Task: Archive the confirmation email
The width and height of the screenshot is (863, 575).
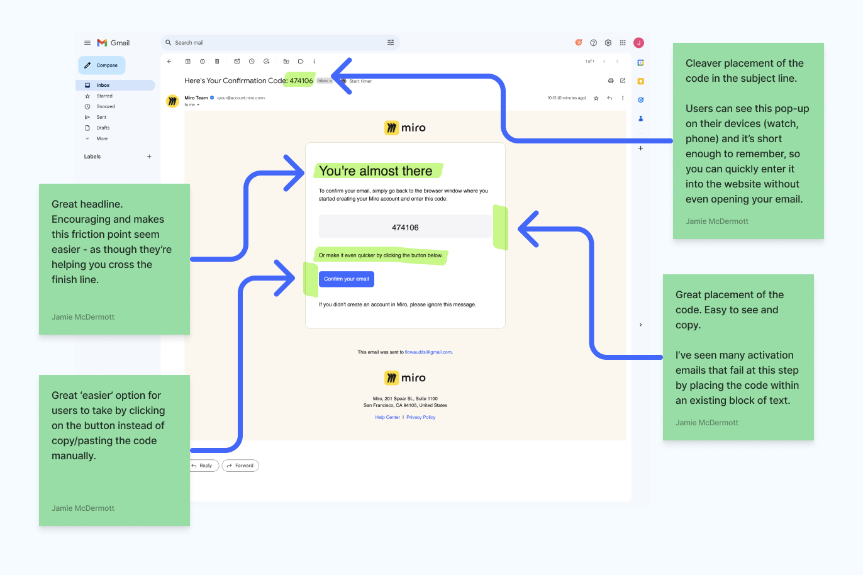Action: click(x=187, y=61)
